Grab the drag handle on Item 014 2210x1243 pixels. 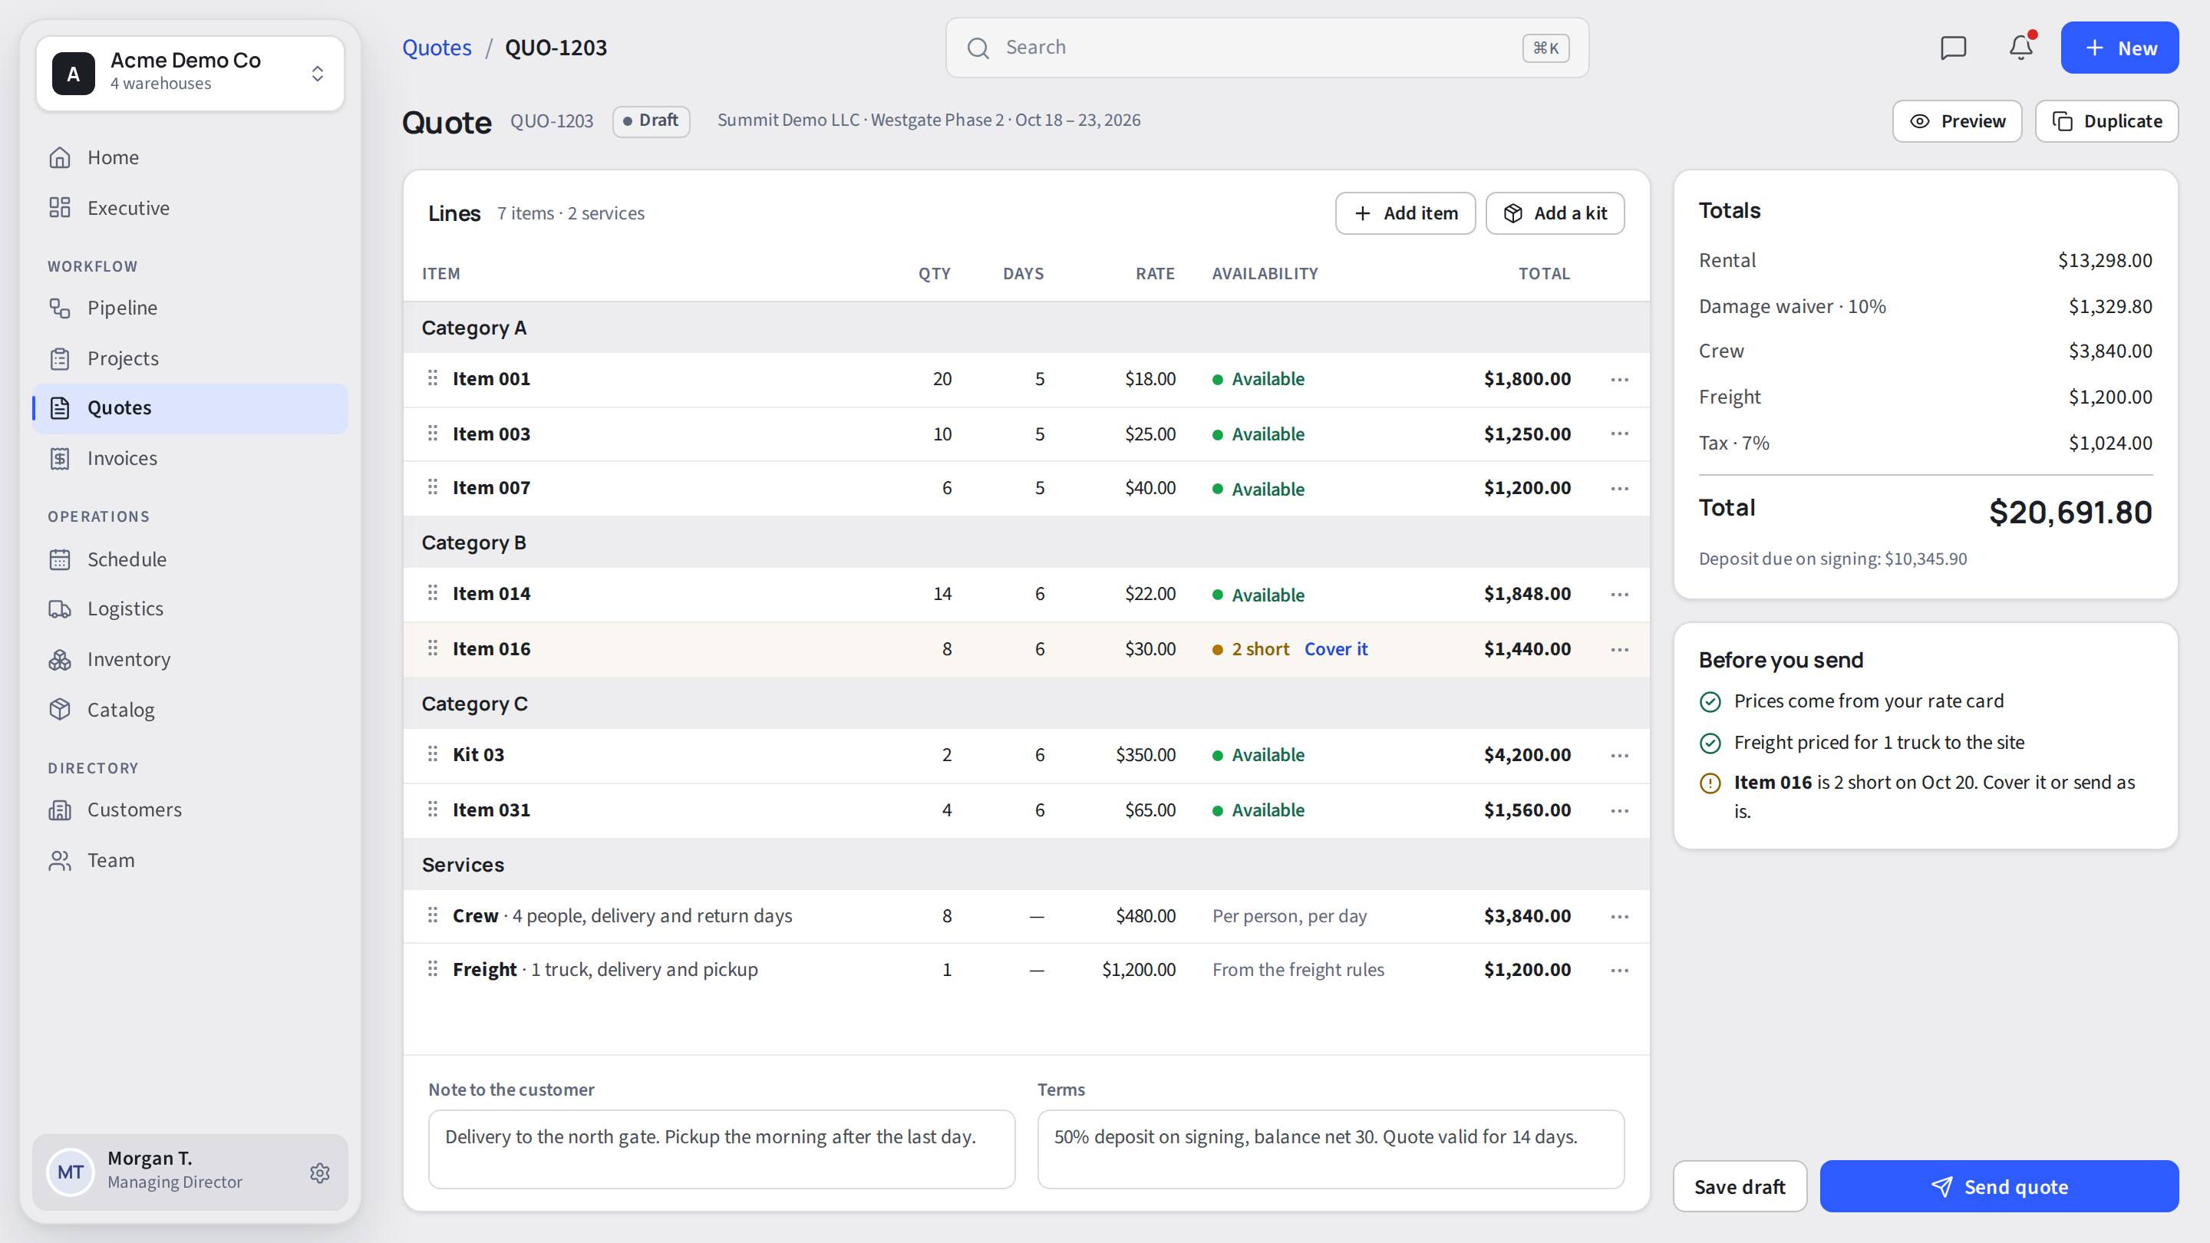(x=432, y=593)
